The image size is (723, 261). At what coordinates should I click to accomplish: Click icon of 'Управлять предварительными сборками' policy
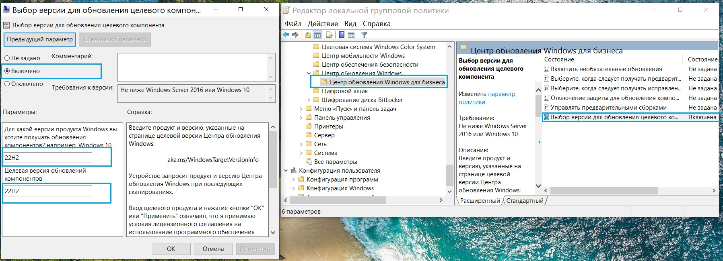pyautogui.click(x=546, y=108)
